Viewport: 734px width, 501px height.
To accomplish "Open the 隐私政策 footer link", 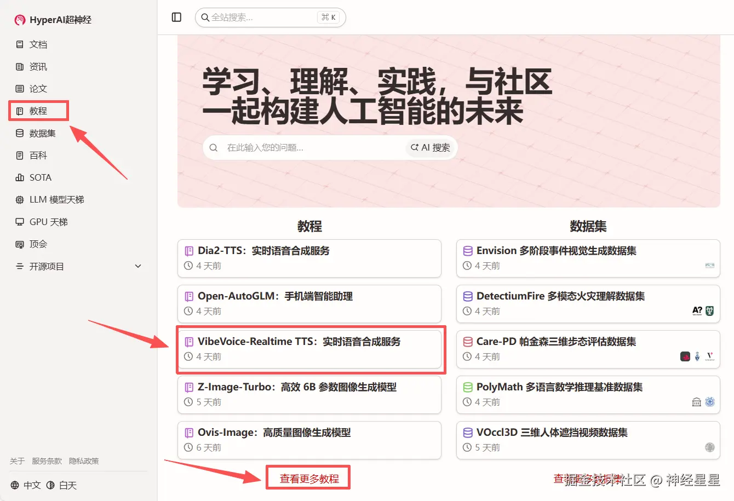I will pos(84,461).
